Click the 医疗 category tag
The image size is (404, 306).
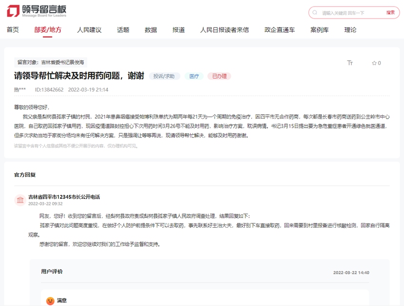point(194,76)
